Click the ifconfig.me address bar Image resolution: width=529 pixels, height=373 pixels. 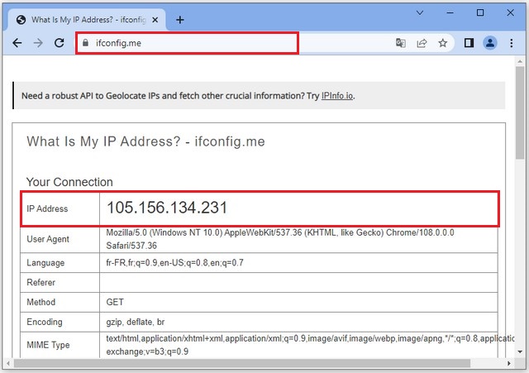[x=190, y=43]
